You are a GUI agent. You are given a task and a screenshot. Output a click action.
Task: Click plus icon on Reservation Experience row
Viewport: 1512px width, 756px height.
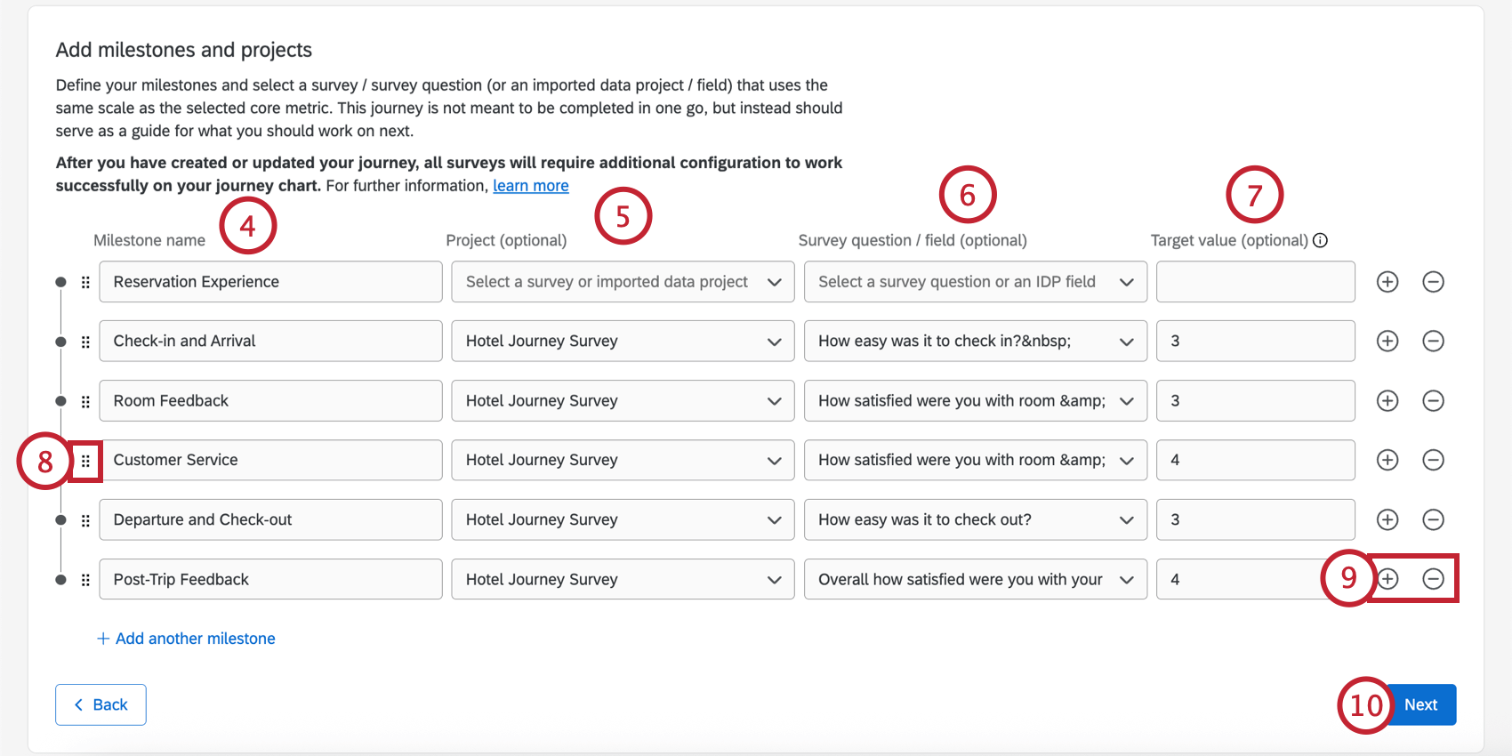(x=1387, y=282)
